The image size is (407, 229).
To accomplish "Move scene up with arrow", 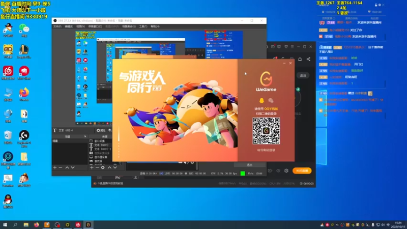I will (67, 168).
